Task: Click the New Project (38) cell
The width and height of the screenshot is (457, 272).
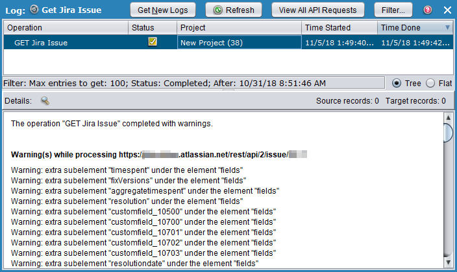Action: 240,43
